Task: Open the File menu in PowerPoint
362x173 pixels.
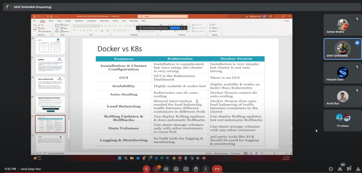Action: tap(34, 21)
